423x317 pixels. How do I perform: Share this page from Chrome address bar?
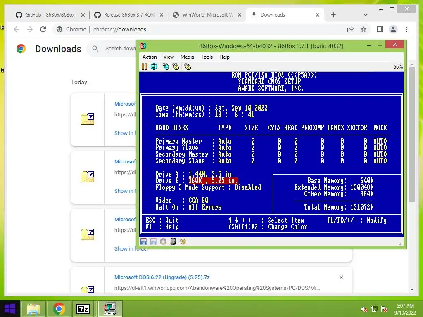click(350, 29)
